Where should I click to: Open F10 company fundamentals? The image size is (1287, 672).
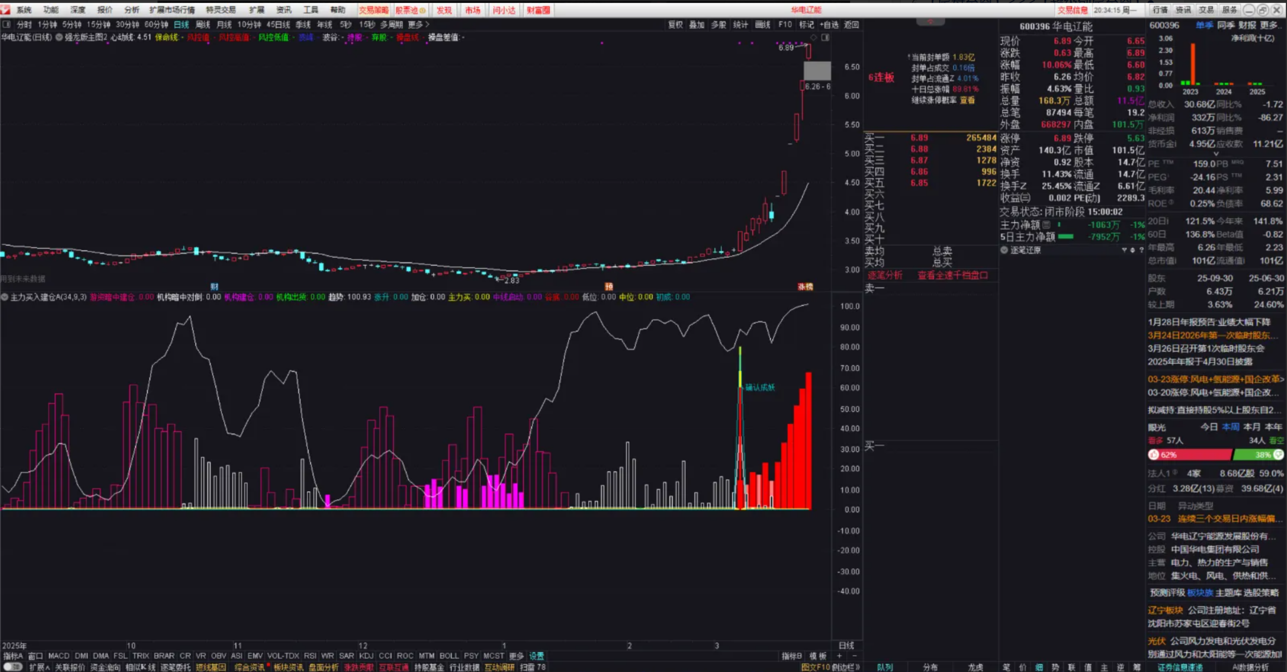click(x=785, y=24)
